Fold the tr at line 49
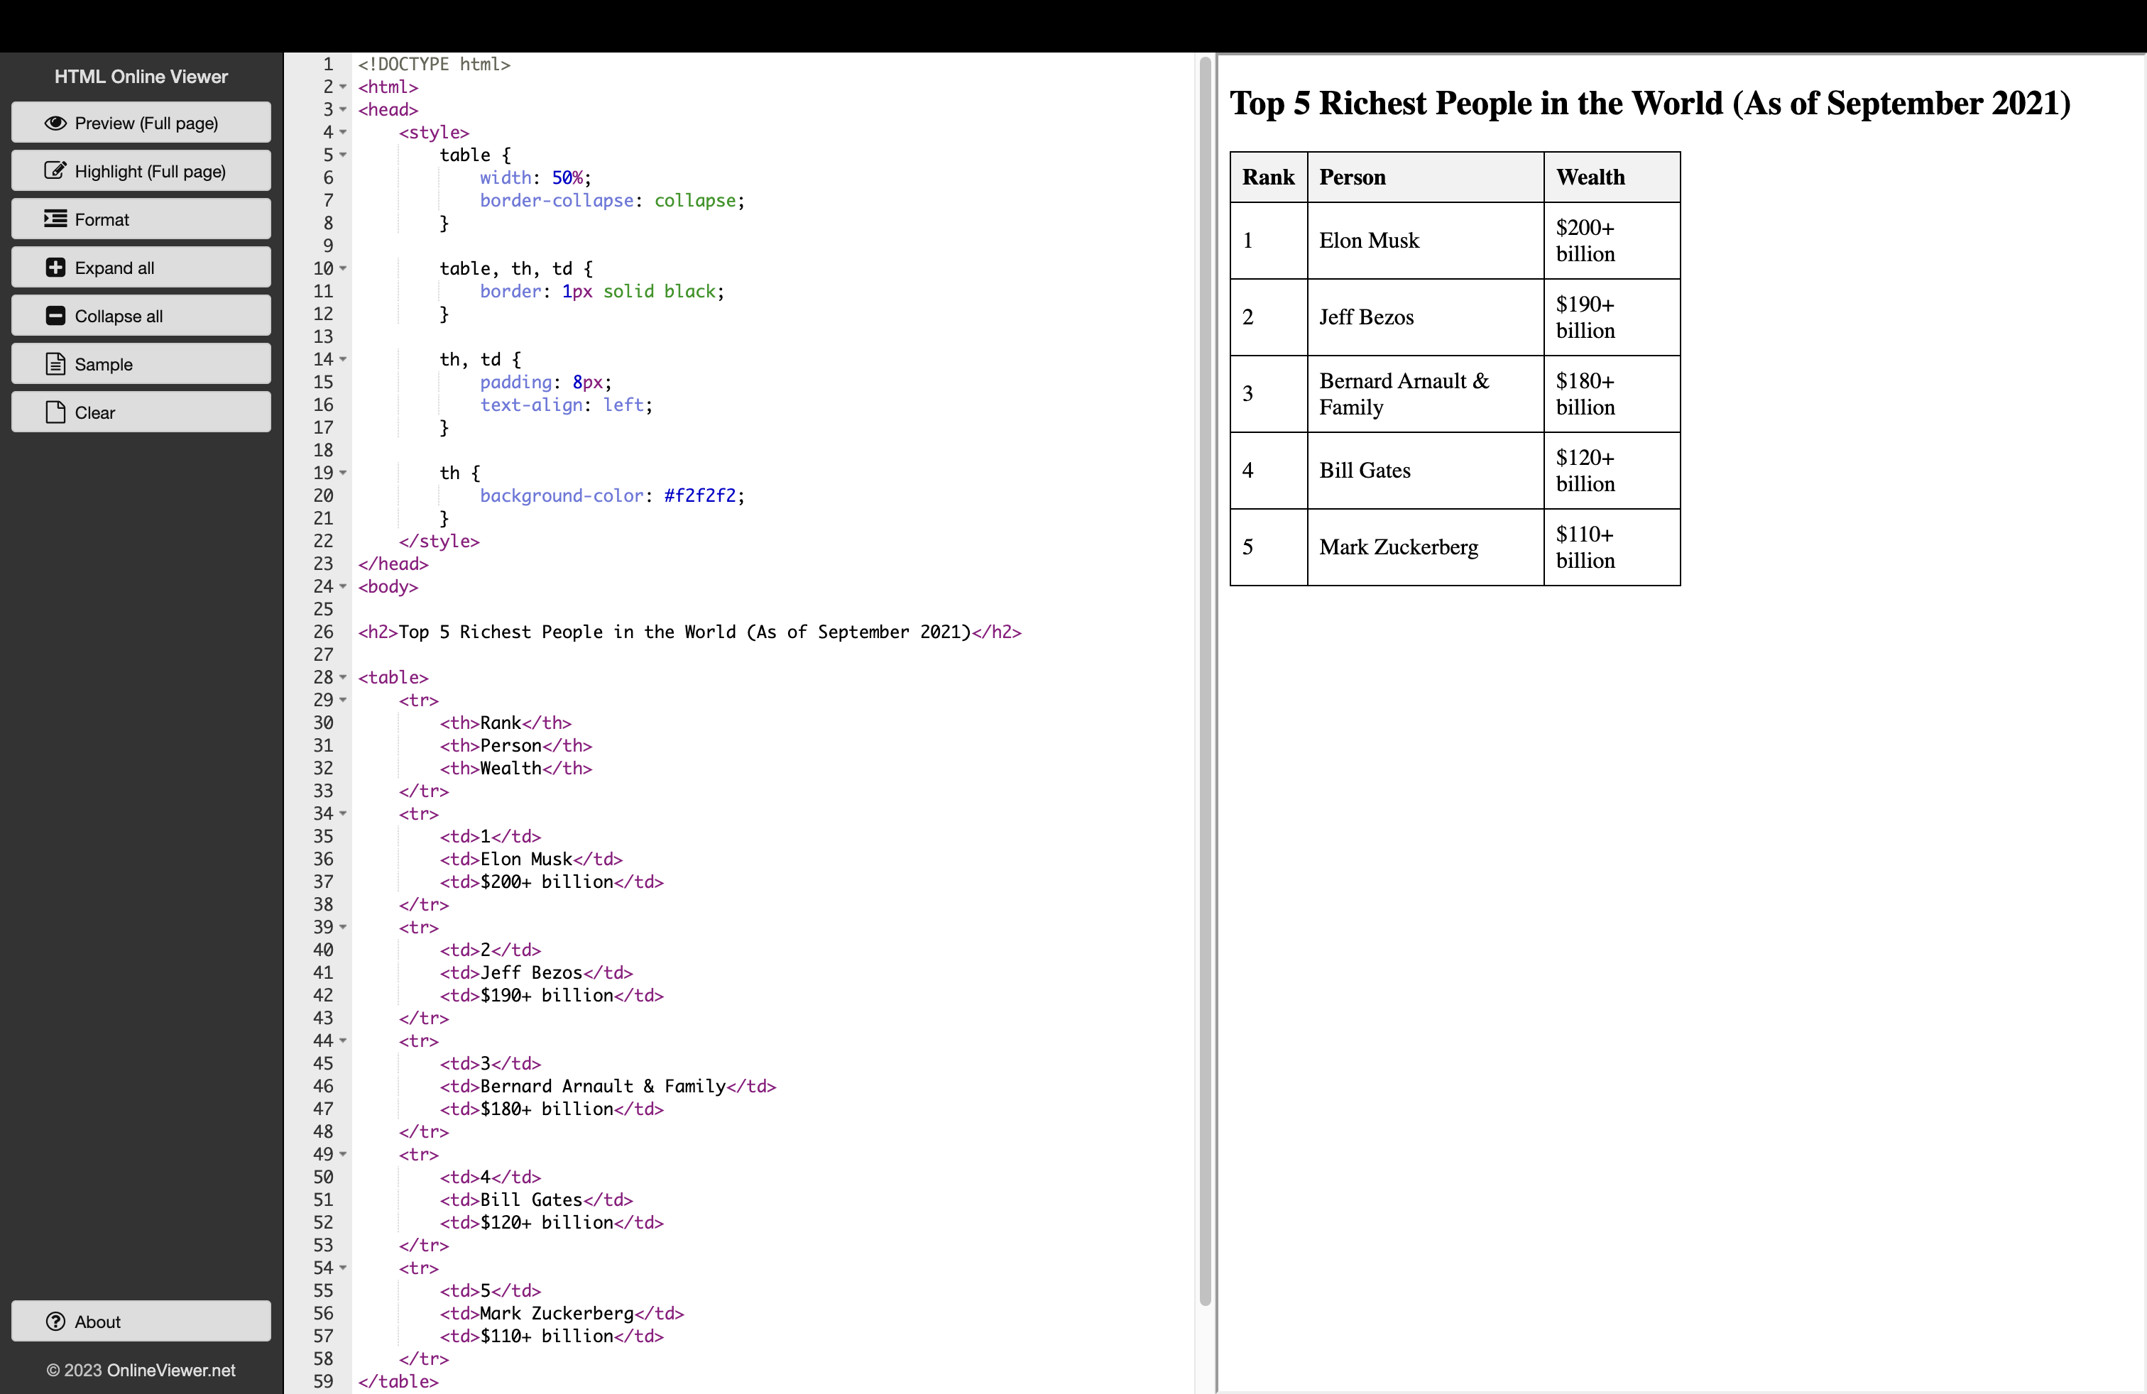The height and width of the screenshot is (1394, 2147). coord(343,1154)
